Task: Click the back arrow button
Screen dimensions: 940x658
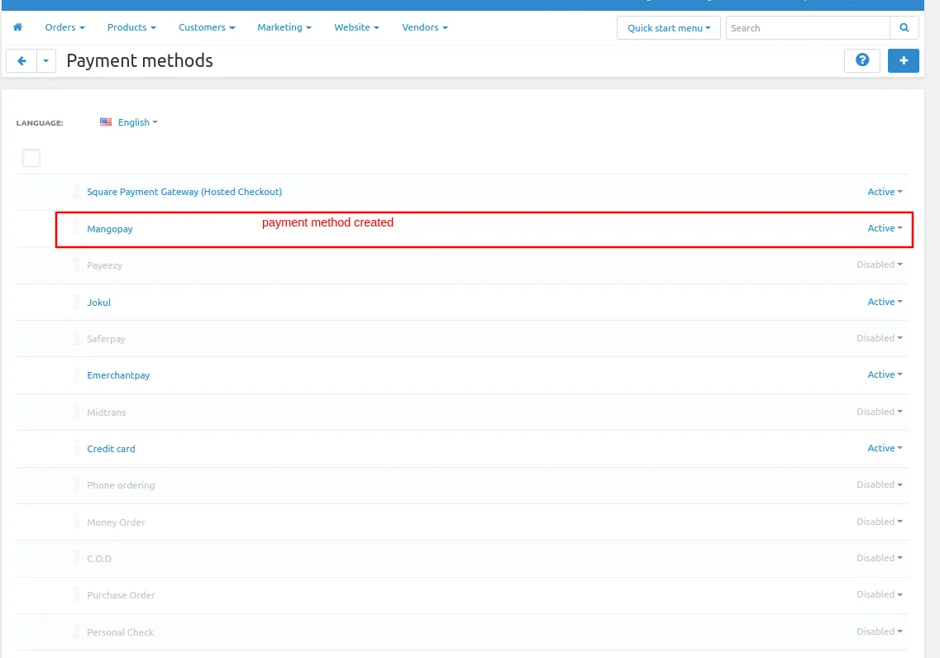Action: pos(21,60)
